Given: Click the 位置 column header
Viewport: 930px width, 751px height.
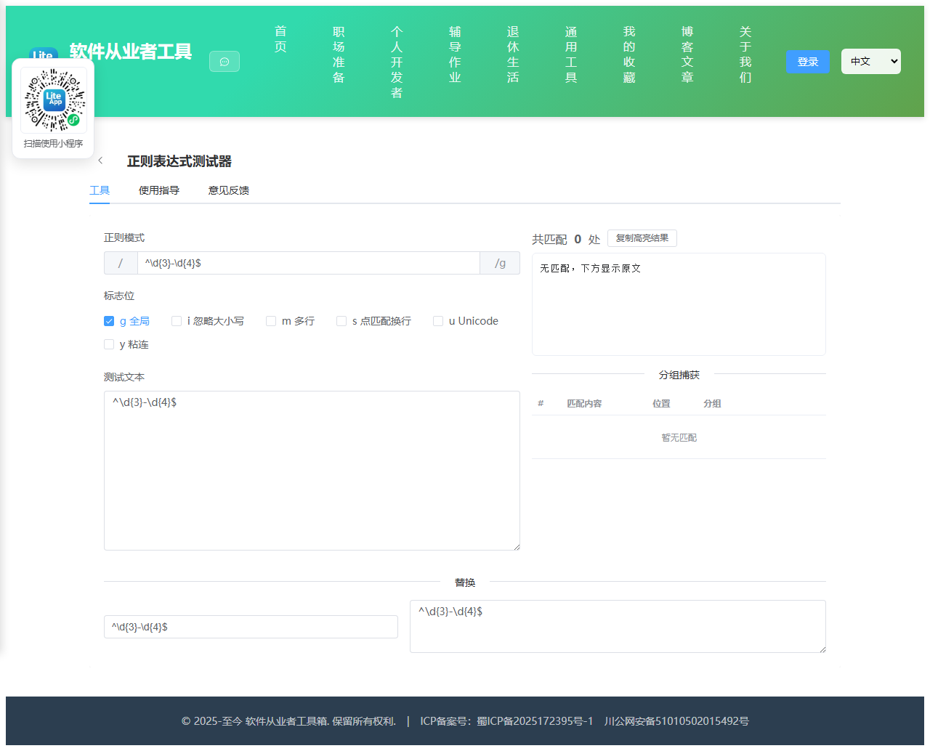Looking at the screenshot, I should (x=661, y=404).
